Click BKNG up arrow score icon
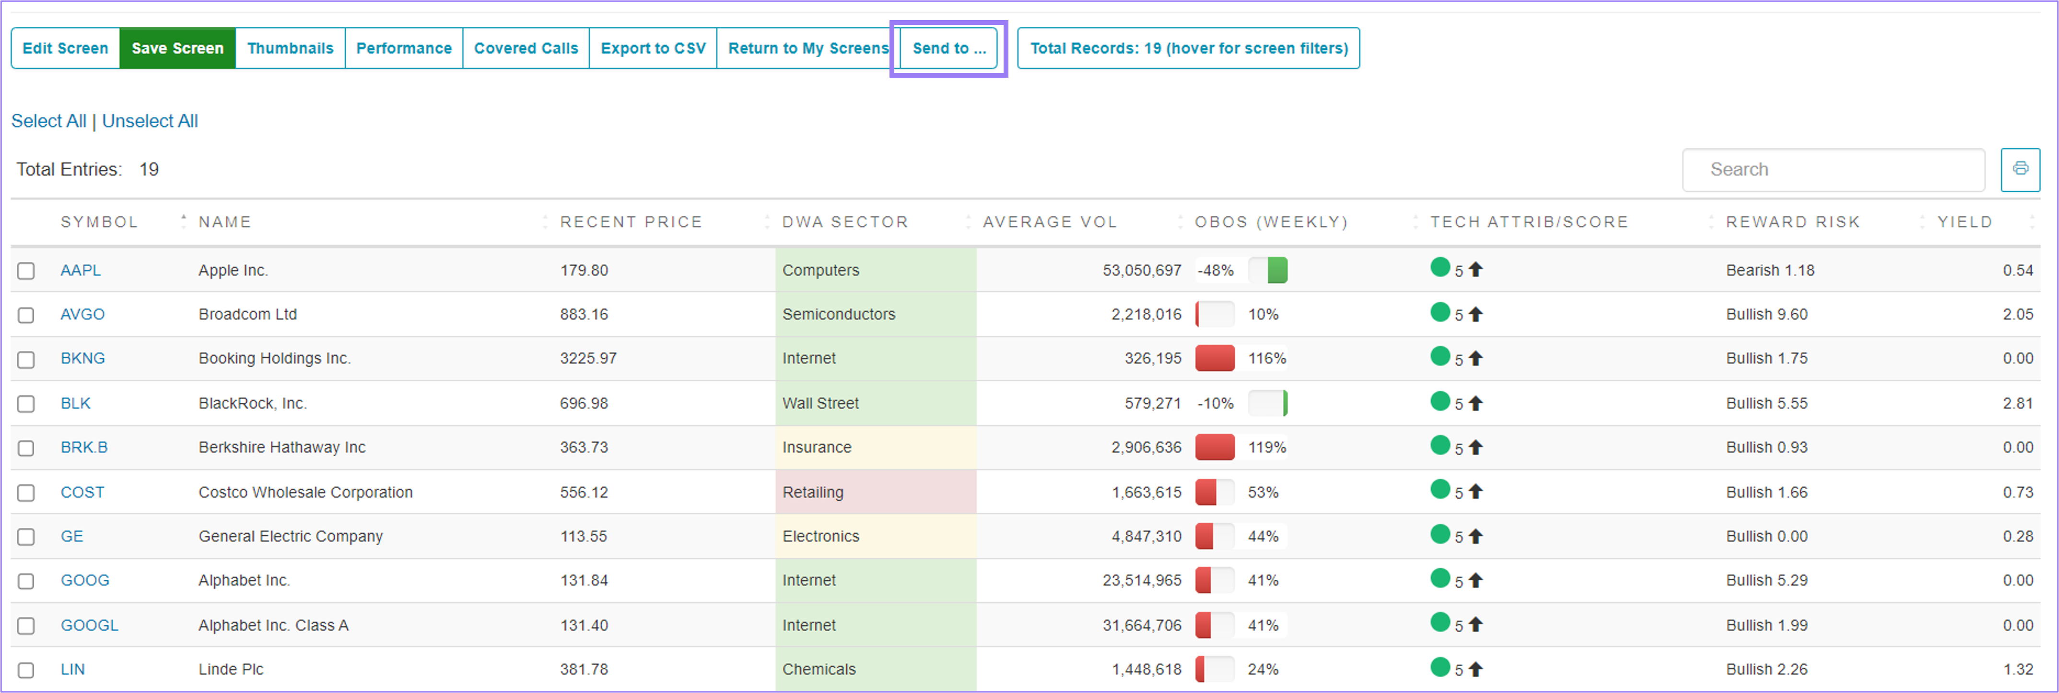Screen dimensions: 2059x693 pos(1475,358)
